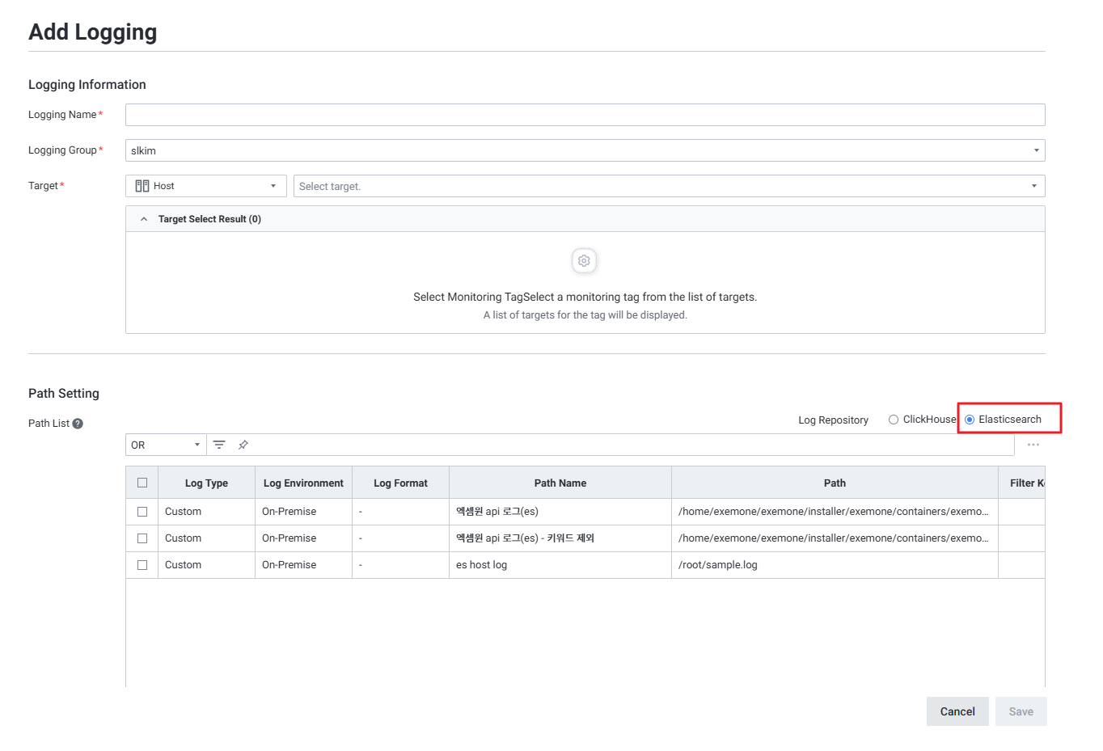Check the header select-all checkbox

(142, 483)
